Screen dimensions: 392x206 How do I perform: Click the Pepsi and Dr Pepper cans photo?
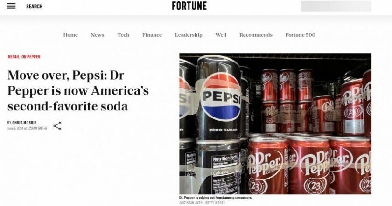tap(275, 124)
